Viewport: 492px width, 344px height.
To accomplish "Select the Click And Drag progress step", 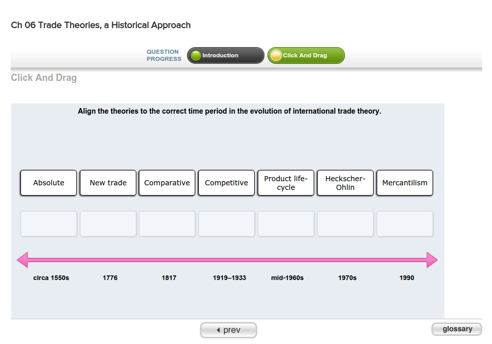I will [x=306, y=55].
